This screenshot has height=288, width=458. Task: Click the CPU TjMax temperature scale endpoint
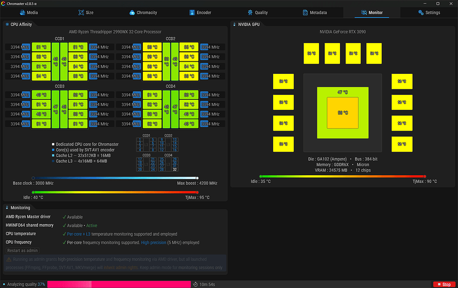click(x=197, y=192)
